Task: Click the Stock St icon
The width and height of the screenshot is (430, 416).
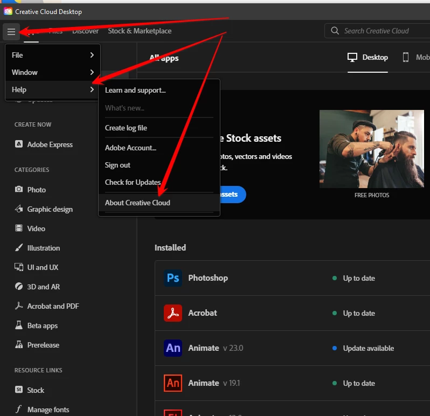Action: 19,390
